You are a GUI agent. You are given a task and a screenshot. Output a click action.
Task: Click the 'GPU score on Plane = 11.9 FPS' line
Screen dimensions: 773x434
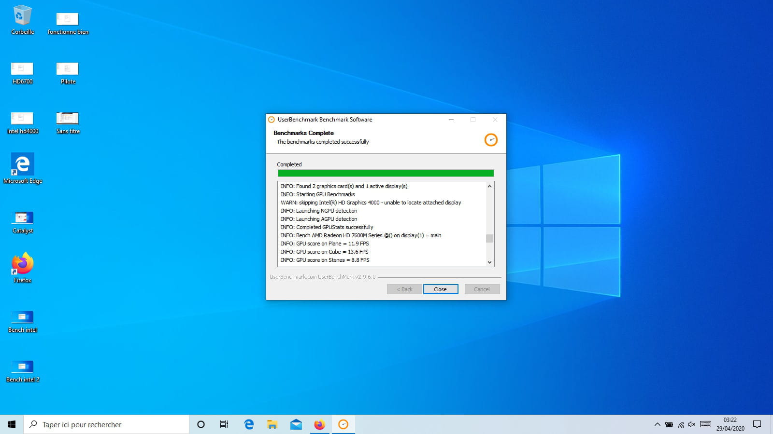[x=325, y=244]
